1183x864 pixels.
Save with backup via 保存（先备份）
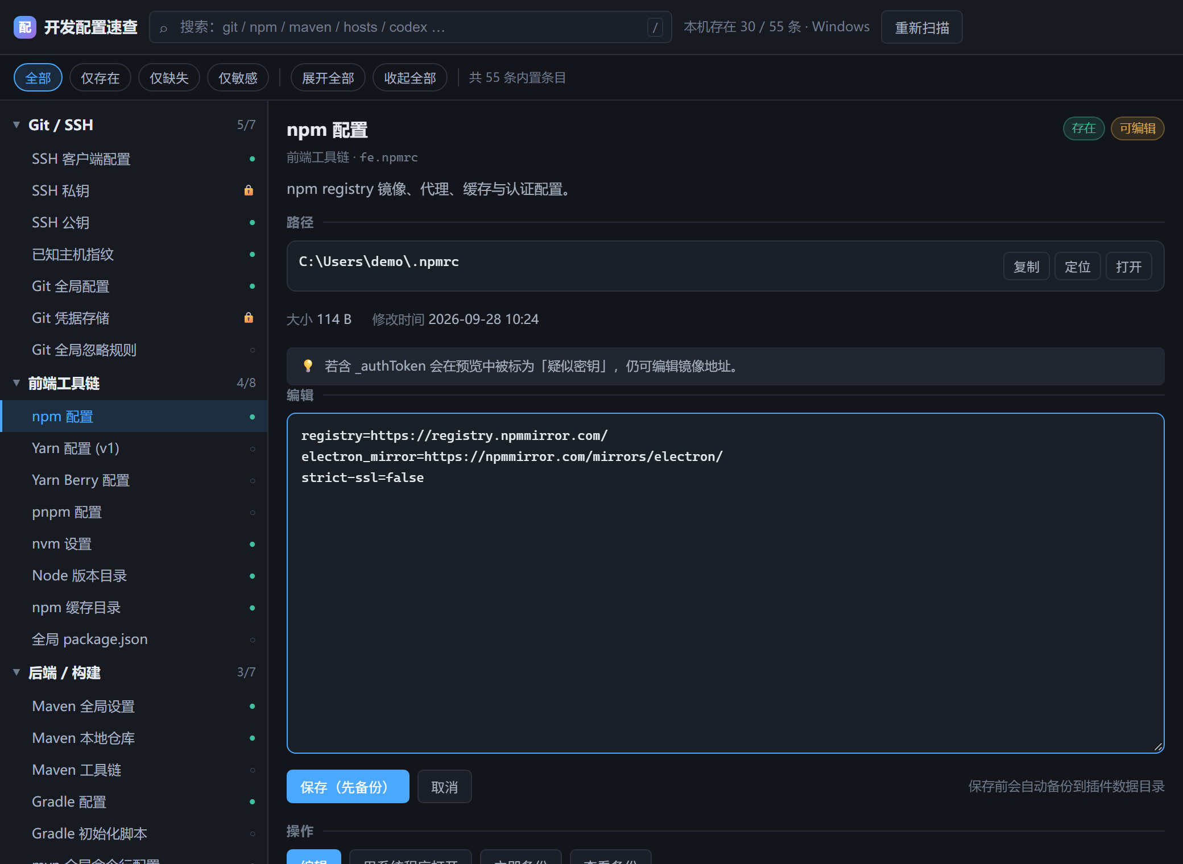point(348,787)
